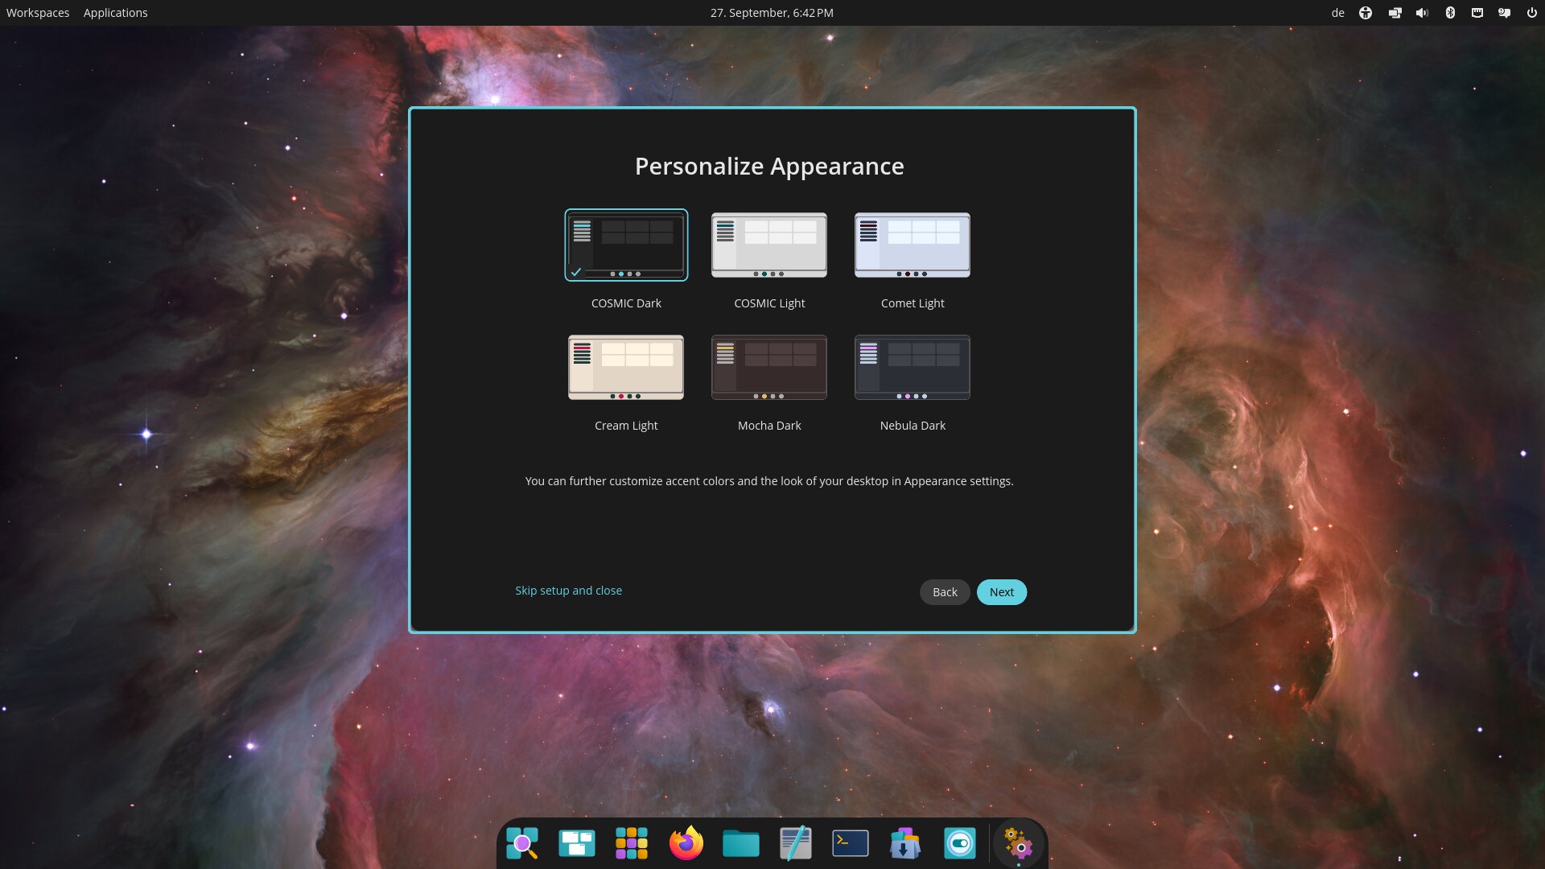This screenshot has width=1545, height=869.
Task: Open the network icon in top panel
Action: [x=1477, y=13]
